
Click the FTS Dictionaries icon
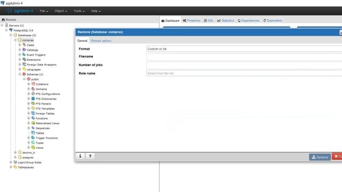[x=33, y=99]
